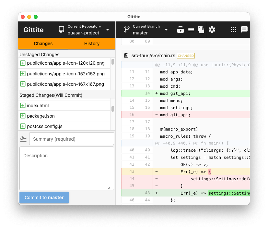Image resolution: width=268 pixels, height=229 pixels.
Task: Click diff line 'macro_rules! throw {'
Action: 185,136
